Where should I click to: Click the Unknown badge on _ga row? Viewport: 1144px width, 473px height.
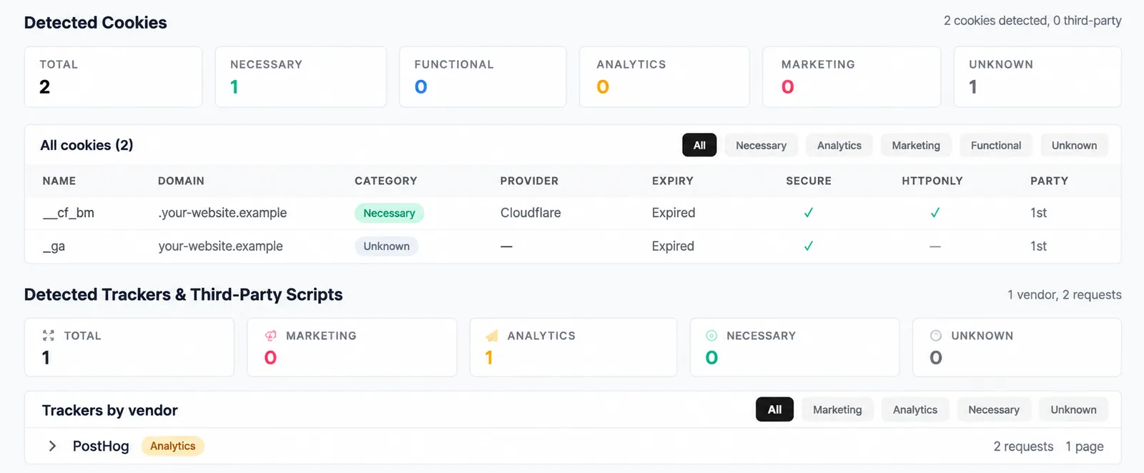pyautogui.click(x=386, y=246)
